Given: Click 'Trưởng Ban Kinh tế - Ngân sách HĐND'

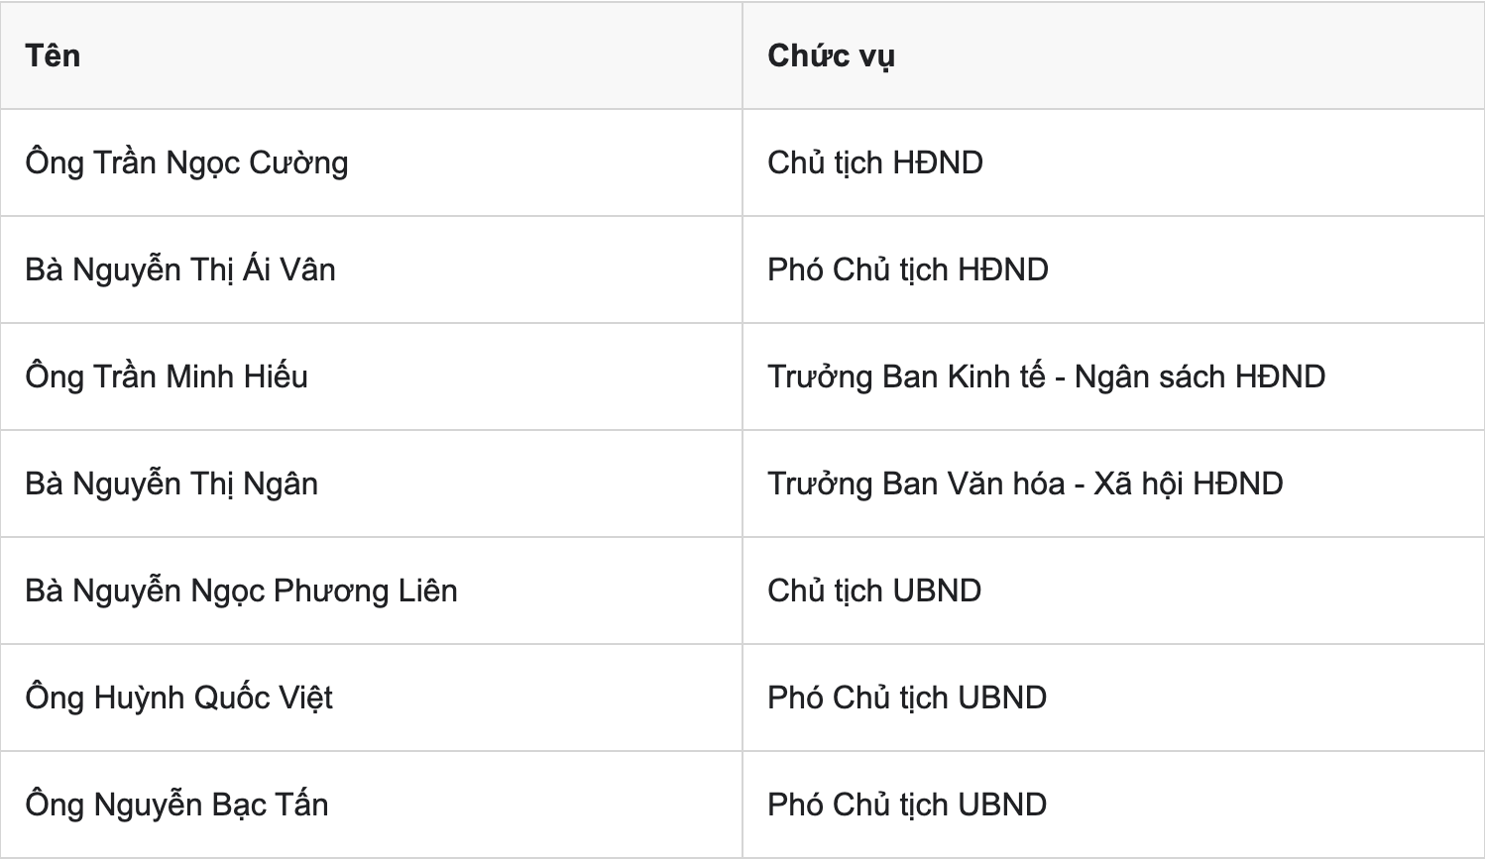Looking at the screenshot, I should [x=1047, y=376].
